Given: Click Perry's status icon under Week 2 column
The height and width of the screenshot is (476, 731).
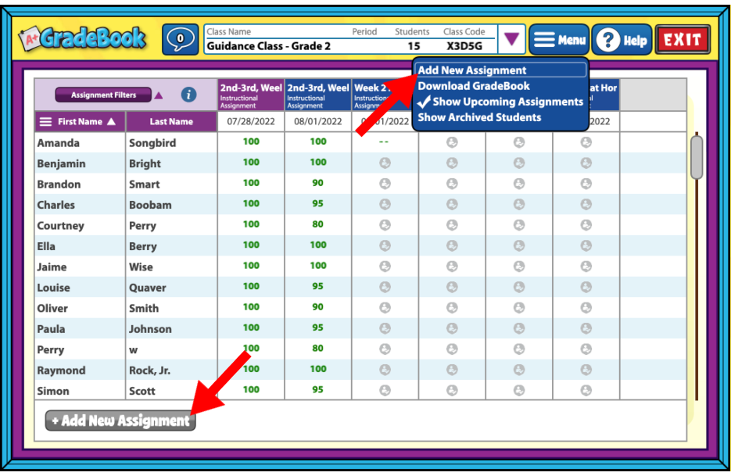Looking at the screenshot, I should [x=385, y=349].
